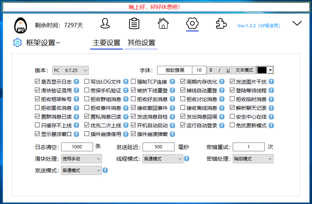Click help icon beside 发送模式 dropdown
The height and width of the screenshot is (204, 312).
[x=105, y=170]
